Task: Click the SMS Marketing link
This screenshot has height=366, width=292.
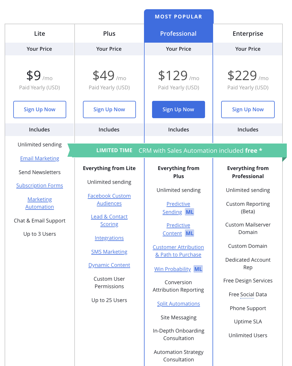Action: [109, 252]
